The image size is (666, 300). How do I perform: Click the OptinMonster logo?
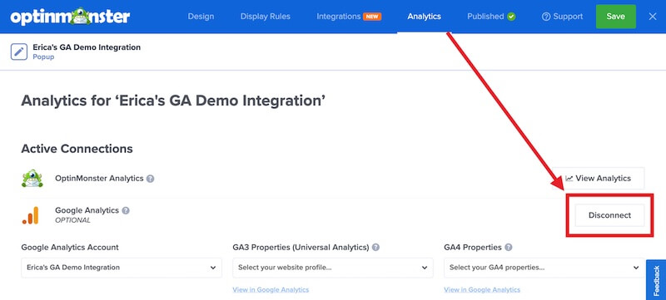70,17
